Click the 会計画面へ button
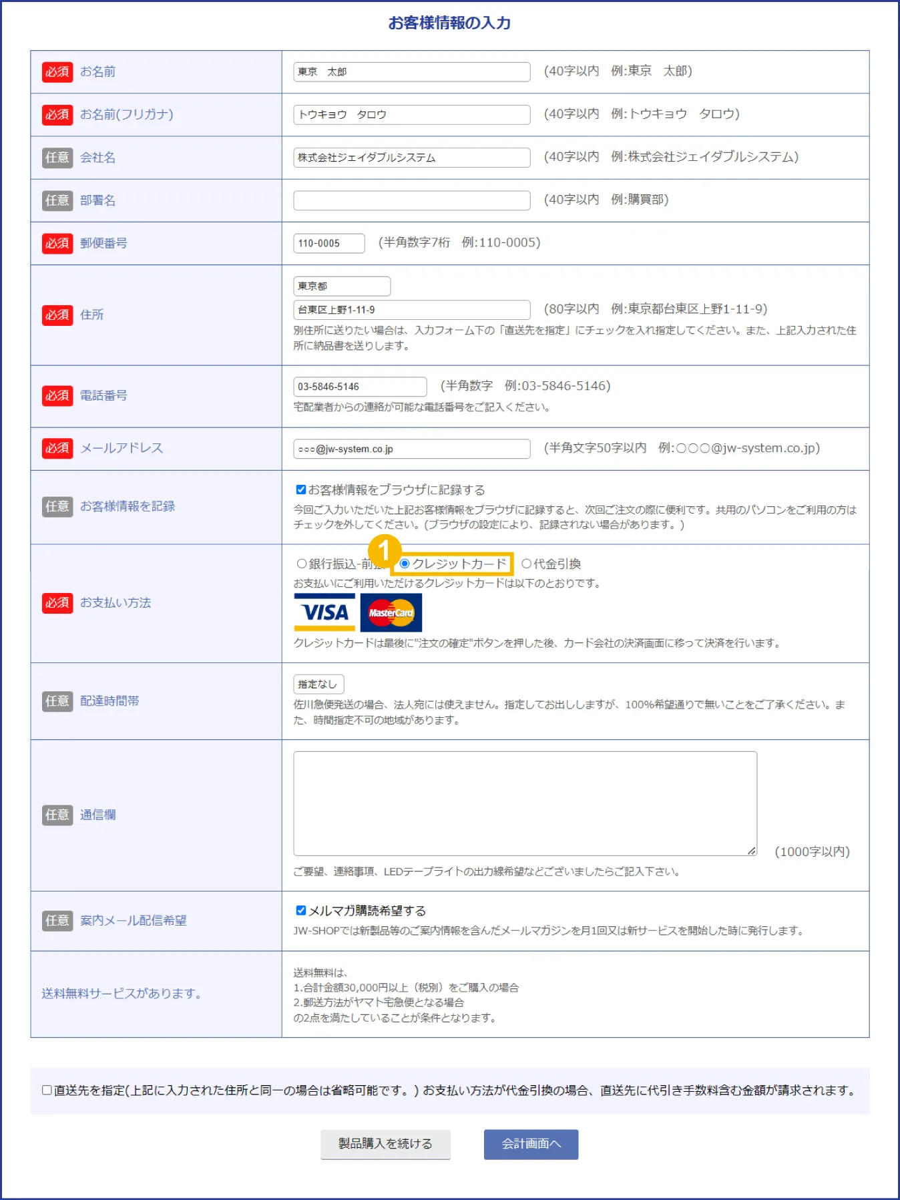The height and width of the screenshot is (1200, 900). 531,1144
